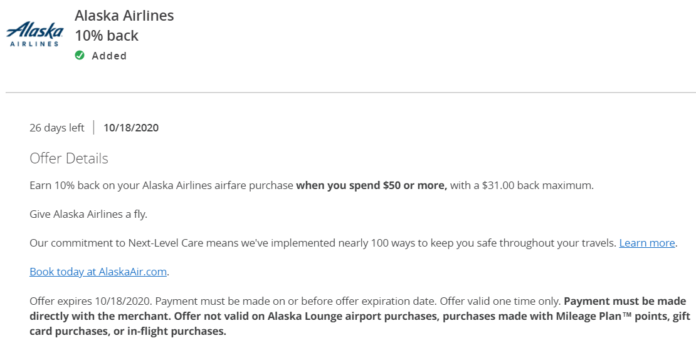Click the Offer Details heading
The height and width of the screenshot is (348, 696).
click(69, 158)
